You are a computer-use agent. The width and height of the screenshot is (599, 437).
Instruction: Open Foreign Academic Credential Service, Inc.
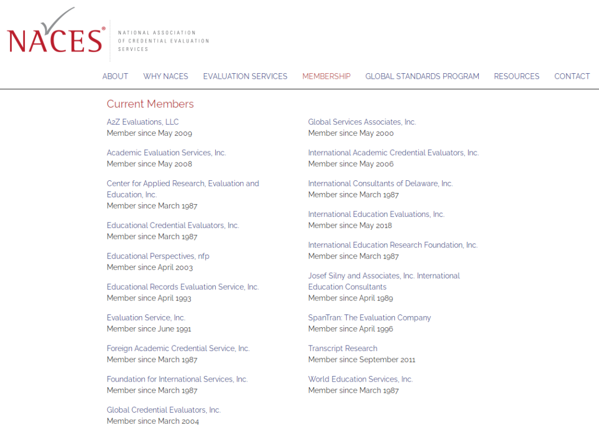point(178,348)
